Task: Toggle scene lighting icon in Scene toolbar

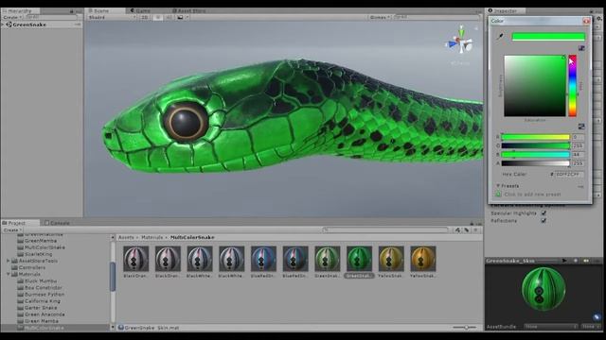Action: pyautogui.click(x=158, y=17)
